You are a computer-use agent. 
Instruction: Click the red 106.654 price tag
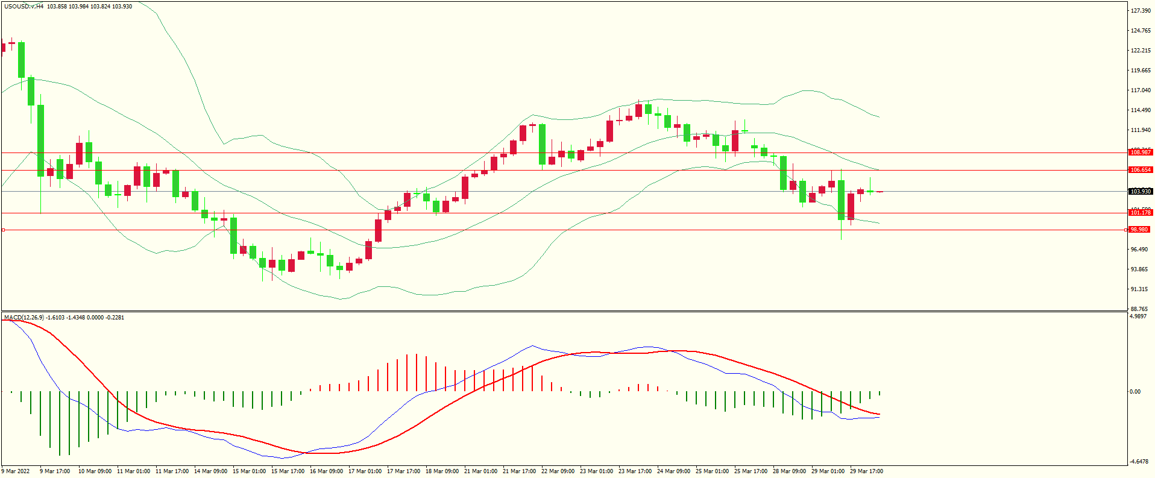[1141, 170]
